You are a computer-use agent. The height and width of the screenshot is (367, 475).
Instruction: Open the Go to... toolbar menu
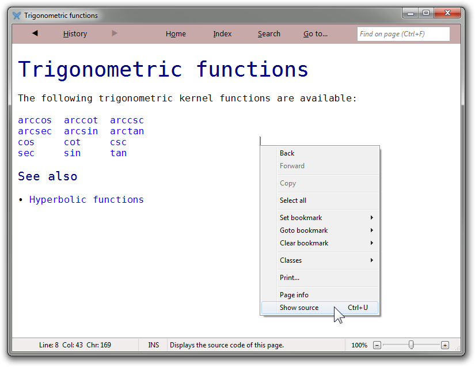click(316, 34)
